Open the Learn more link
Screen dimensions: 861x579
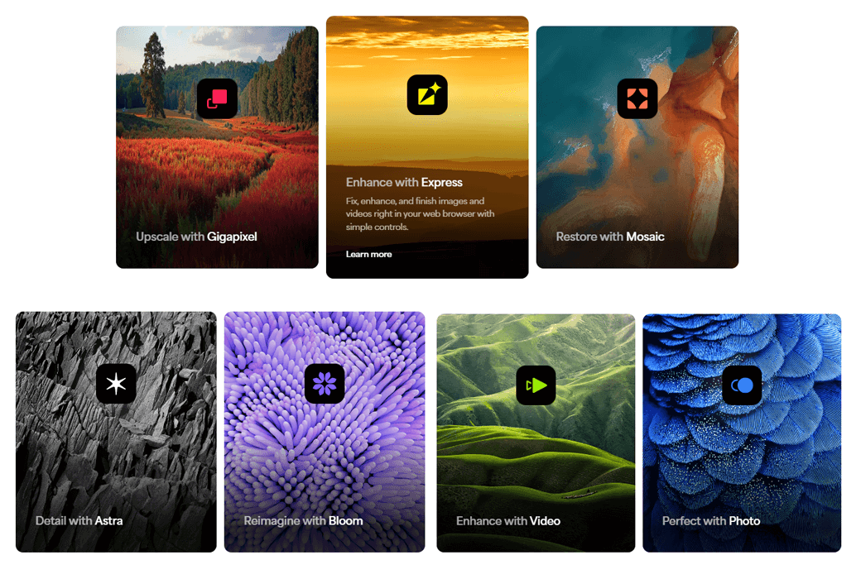pyautogui.click(x=369, y=254)
